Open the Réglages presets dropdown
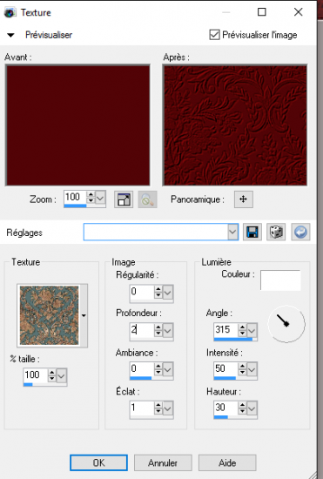323x479 pixels. click(x=232, y=233)
